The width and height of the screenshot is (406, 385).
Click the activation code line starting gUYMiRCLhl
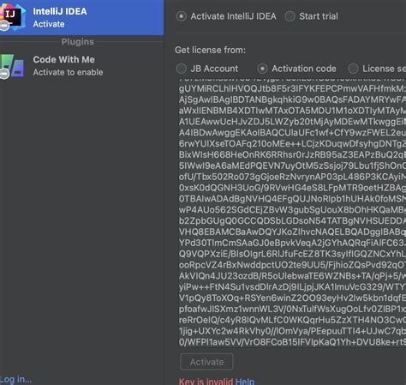(x=292, y=88)
